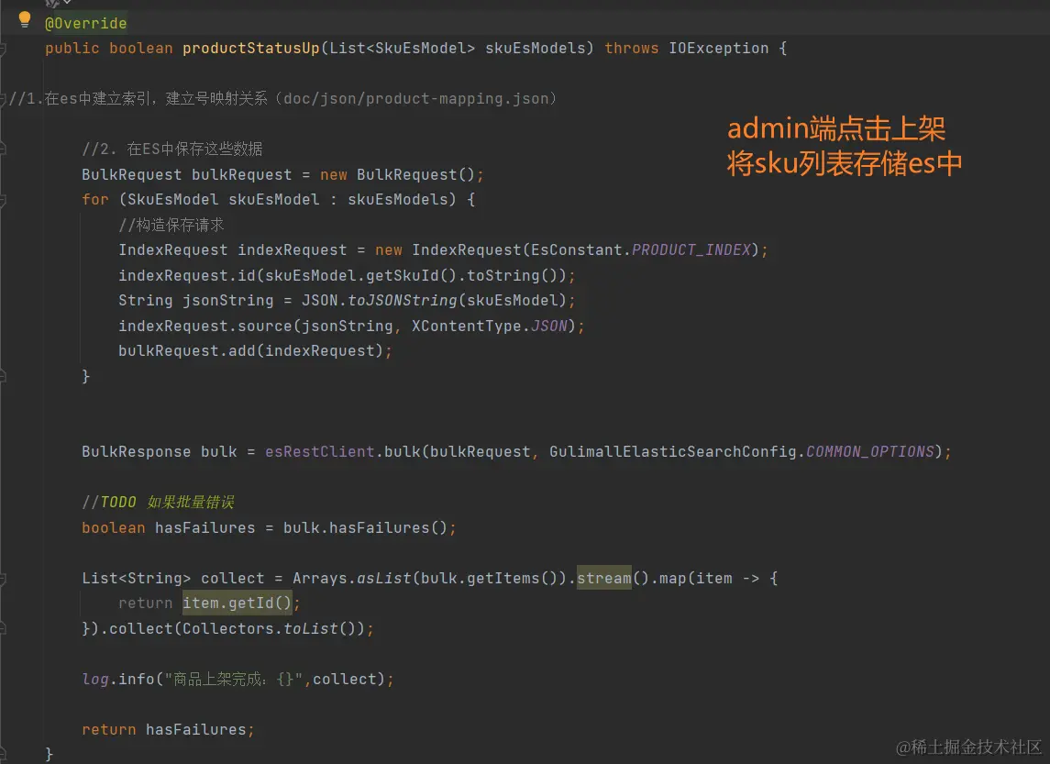Click toJSONString method call
This screenshot has width=1050, height=764.
[x=403, y=300]
